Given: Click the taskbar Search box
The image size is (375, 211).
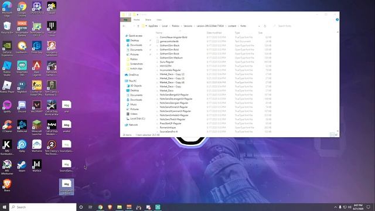Looking at the screenshot, I should (43, 207).
